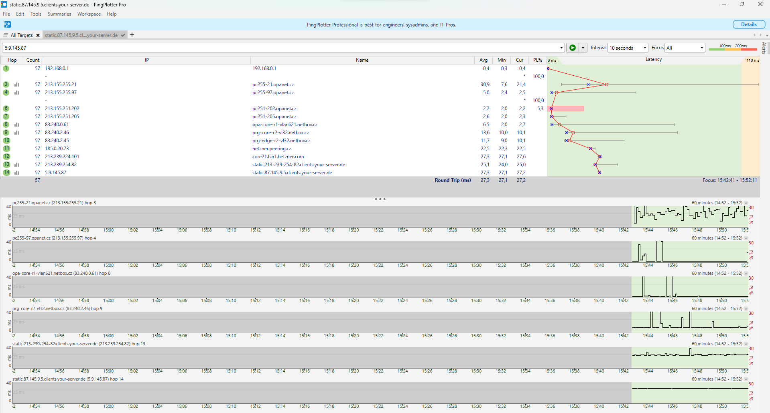This screenshot has height=413, width=770.
Task: Click the Details button in the banner
Action: pyautogui.click(x=748, y=24)
